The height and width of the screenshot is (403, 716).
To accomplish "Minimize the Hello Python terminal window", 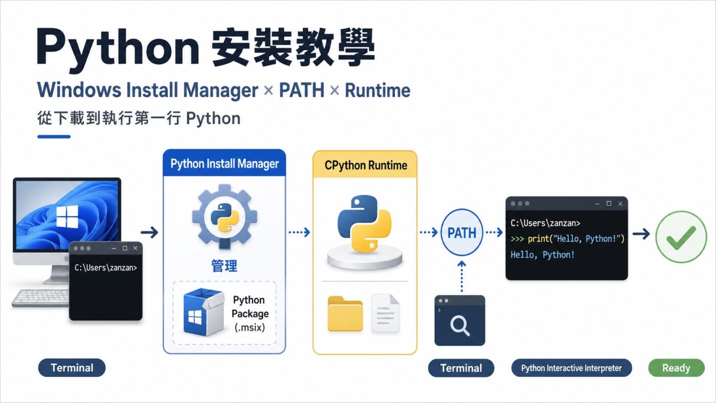I will click(x=597, y=204).
